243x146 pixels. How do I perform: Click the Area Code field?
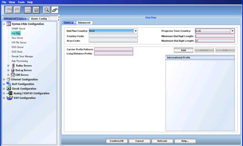[113, 41]
